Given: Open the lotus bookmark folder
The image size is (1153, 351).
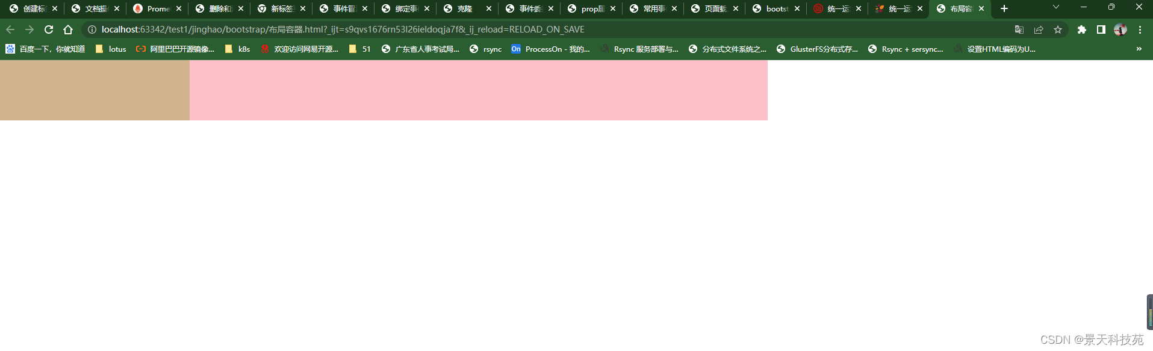Looking at the screenshot, I should (111, 49).
